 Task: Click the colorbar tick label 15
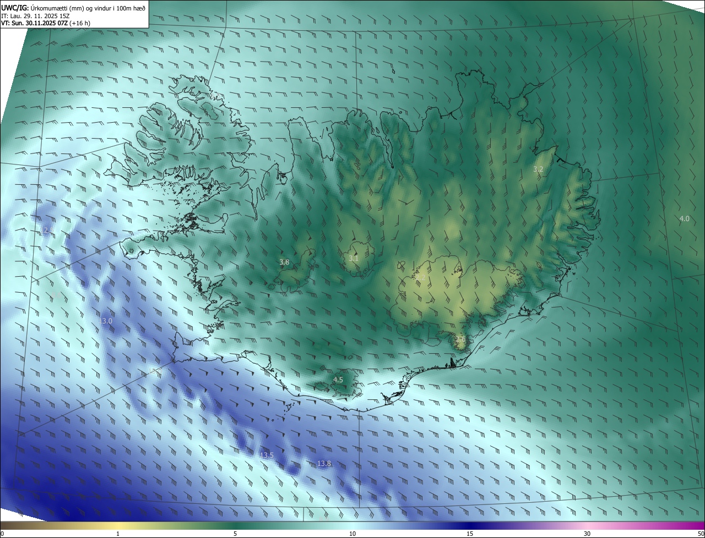pyautogui.click(x=470, y=534)
